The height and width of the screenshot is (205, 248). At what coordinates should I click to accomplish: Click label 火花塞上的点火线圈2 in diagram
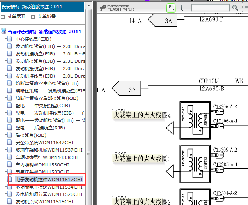click(x=142, y=202)
